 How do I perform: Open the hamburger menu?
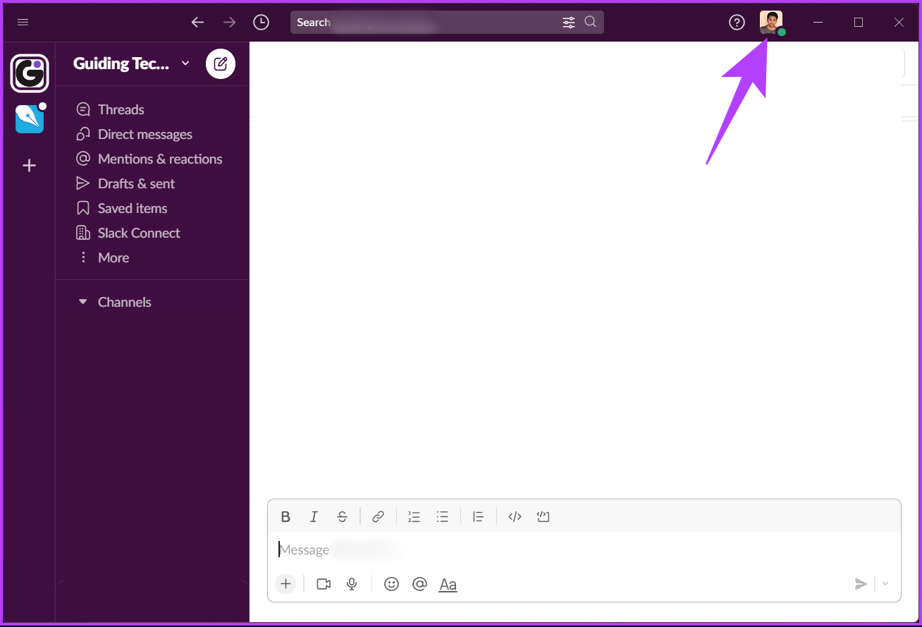[23, 22]
